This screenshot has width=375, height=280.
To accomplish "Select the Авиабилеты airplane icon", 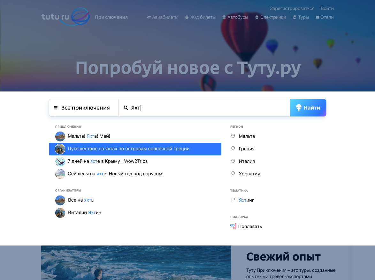I will coord(148,17).
